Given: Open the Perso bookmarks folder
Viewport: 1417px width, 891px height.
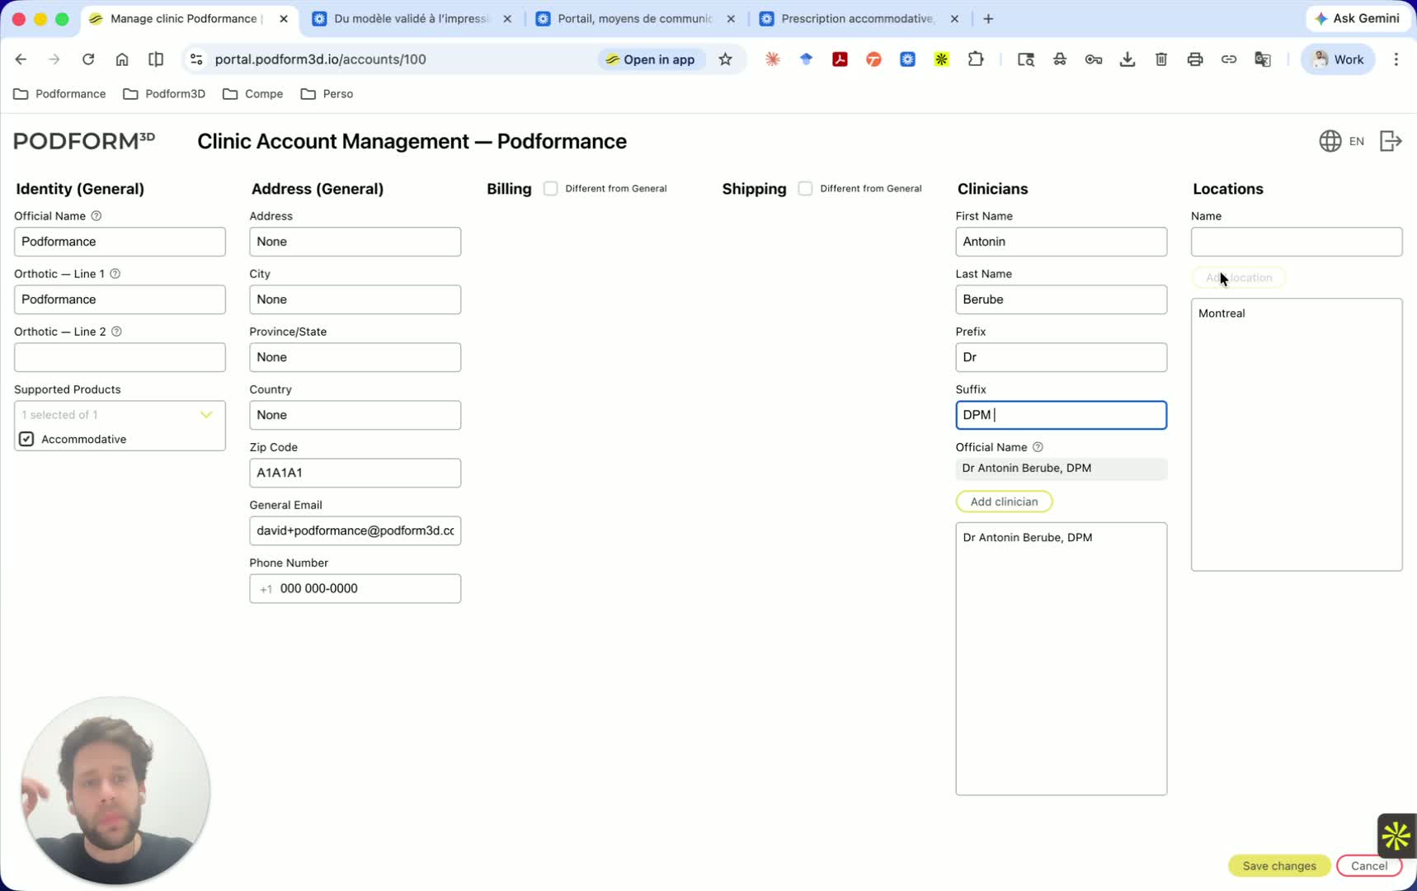Looking at the screenshot, I should coord(327,94).
